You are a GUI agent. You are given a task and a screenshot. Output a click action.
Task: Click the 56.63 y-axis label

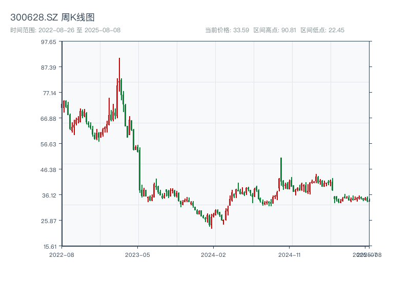pyautogui.click(x=49, y=144)
